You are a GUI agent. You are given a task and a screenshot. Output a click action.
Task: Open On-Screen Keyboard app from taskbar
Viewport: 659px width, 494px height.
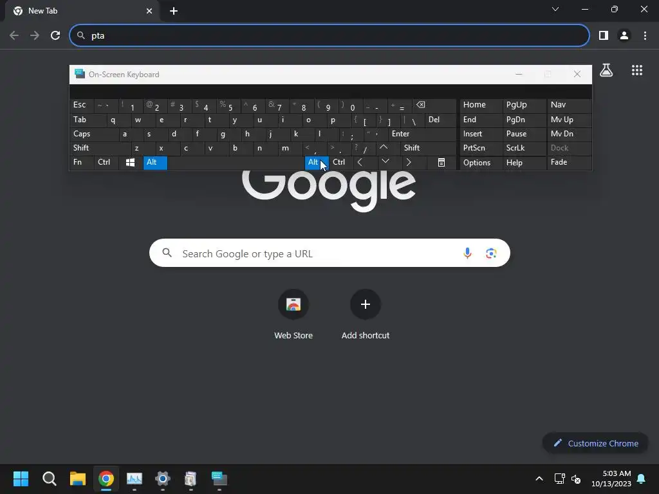[x=219, y=479]
